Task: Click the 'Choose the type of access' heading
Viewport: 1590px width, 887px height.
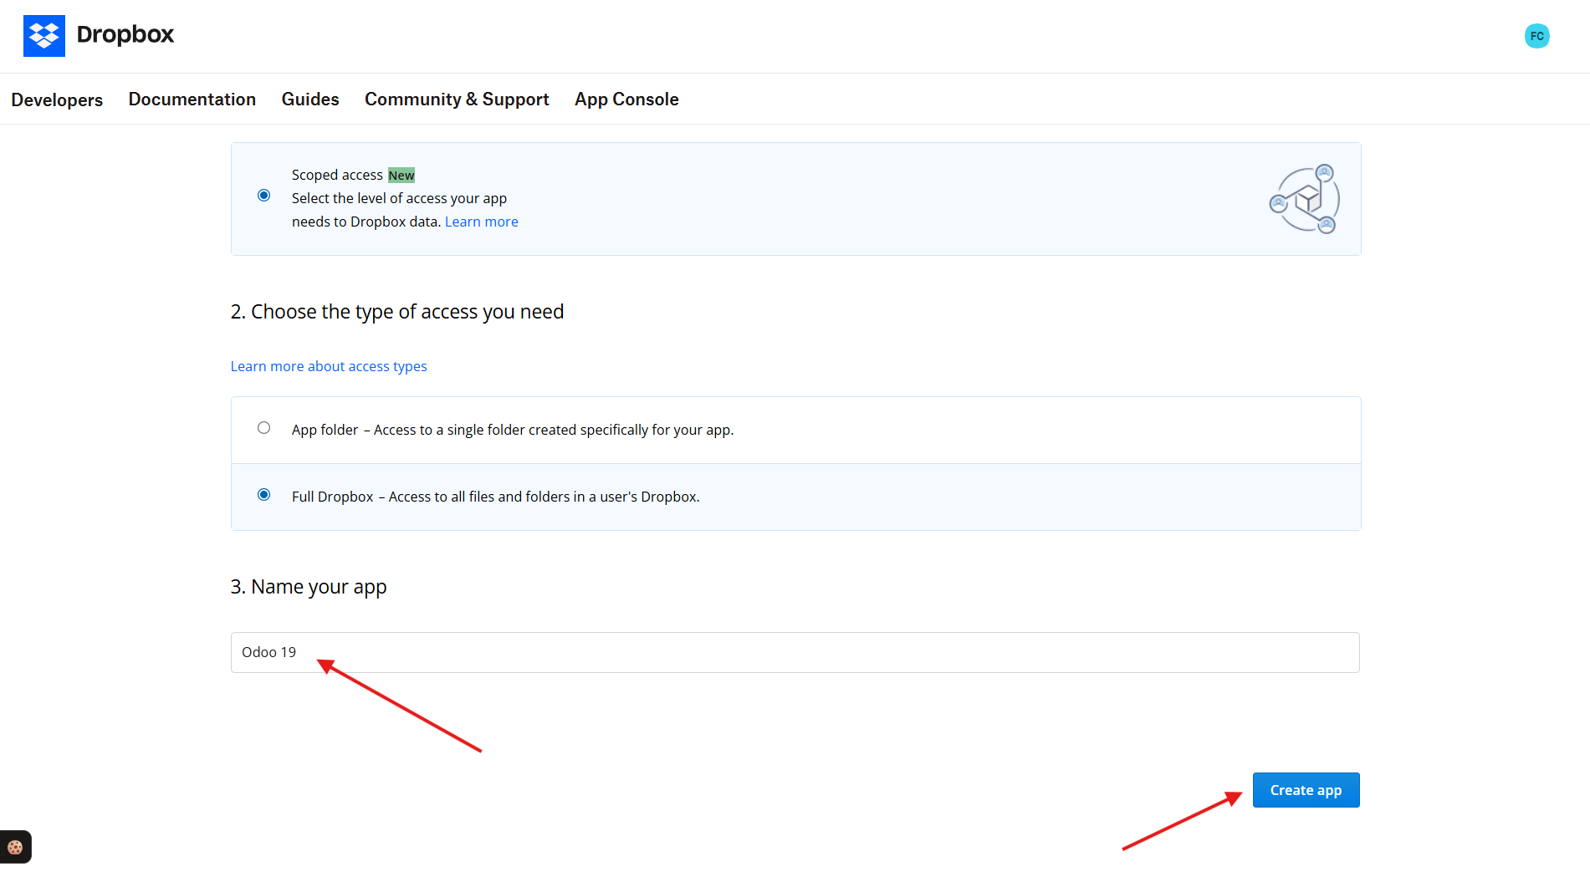Action: click(x=397, y=312)
